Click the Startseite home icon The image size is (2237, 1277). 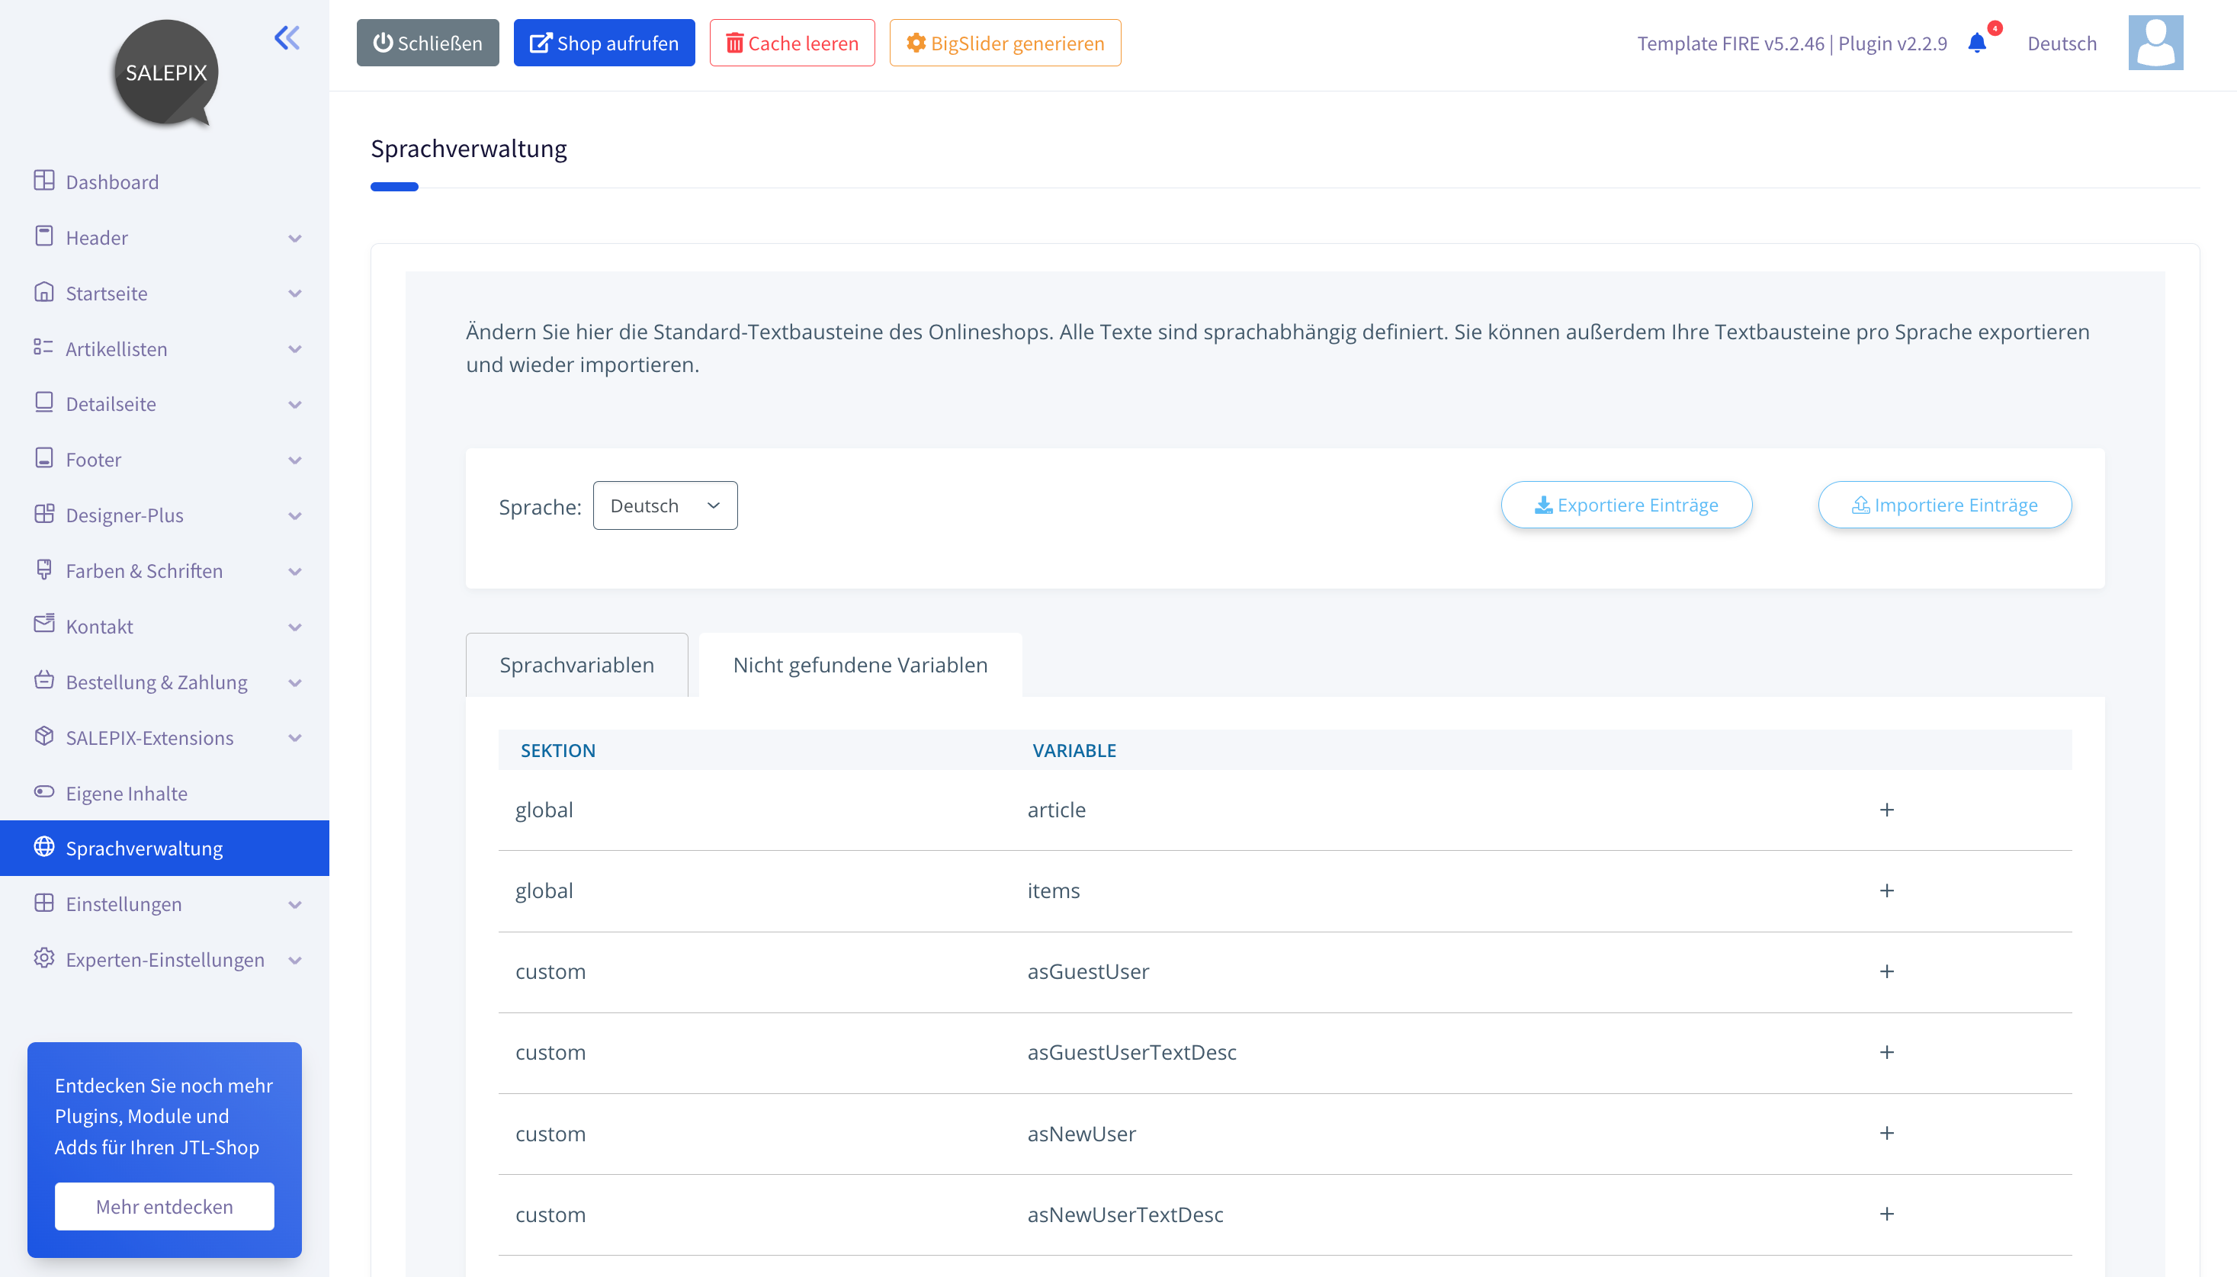click(44, 292)
